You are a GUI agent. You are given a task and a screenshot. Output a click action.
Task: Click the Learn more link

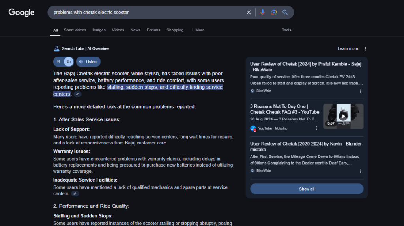pos(348,49)
